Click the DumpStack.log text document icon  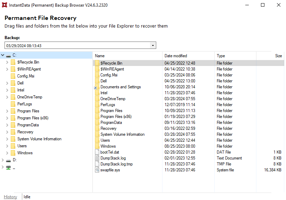pyautogui.click(x=97, y=158)
